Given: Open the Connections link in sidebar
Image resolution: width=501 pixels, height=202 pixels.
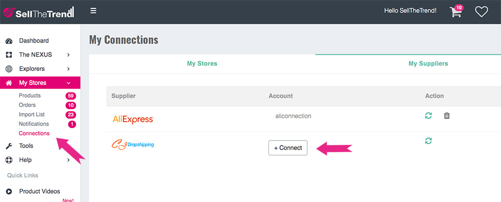Looking at the screenshot, I should click(x=34, y=133).
